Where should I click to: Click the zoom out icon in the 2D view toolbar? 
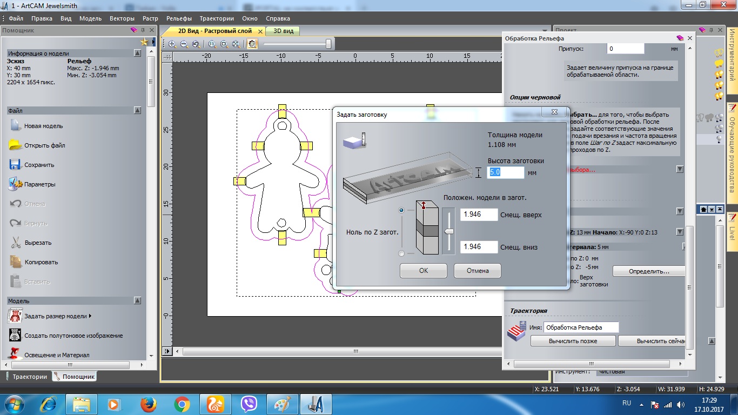[x=184, y=44]
